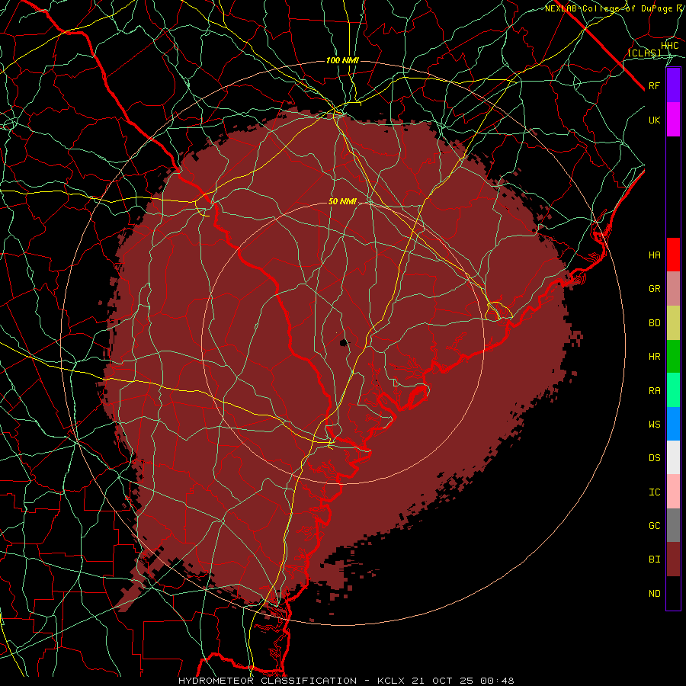Click the GR legend label
Screen dimensions: 686x686
tap(655, 289)
